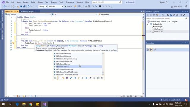
Task: Click the Home icon in Solution Explorer
Action: tap(154, 15)
